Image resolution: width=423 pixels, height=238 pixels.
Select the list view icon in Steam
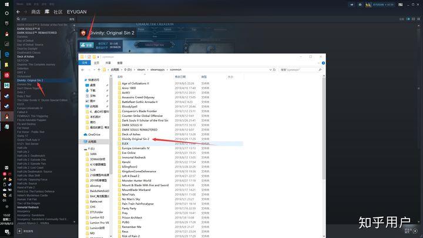tap(413, 19)
